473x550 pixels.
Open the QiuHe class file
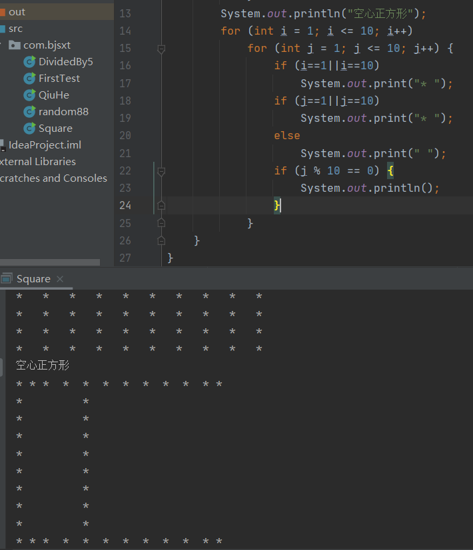(54, 95)
